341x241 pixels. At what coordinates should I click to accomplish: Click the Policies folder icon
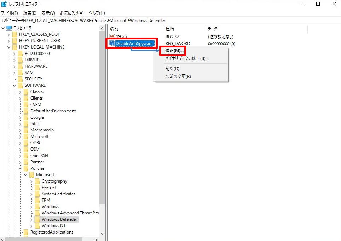[x=26, y=168]
